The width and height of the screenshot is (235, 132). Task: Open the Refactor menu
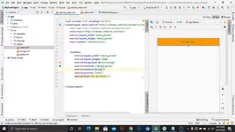[x=53, y=3]
